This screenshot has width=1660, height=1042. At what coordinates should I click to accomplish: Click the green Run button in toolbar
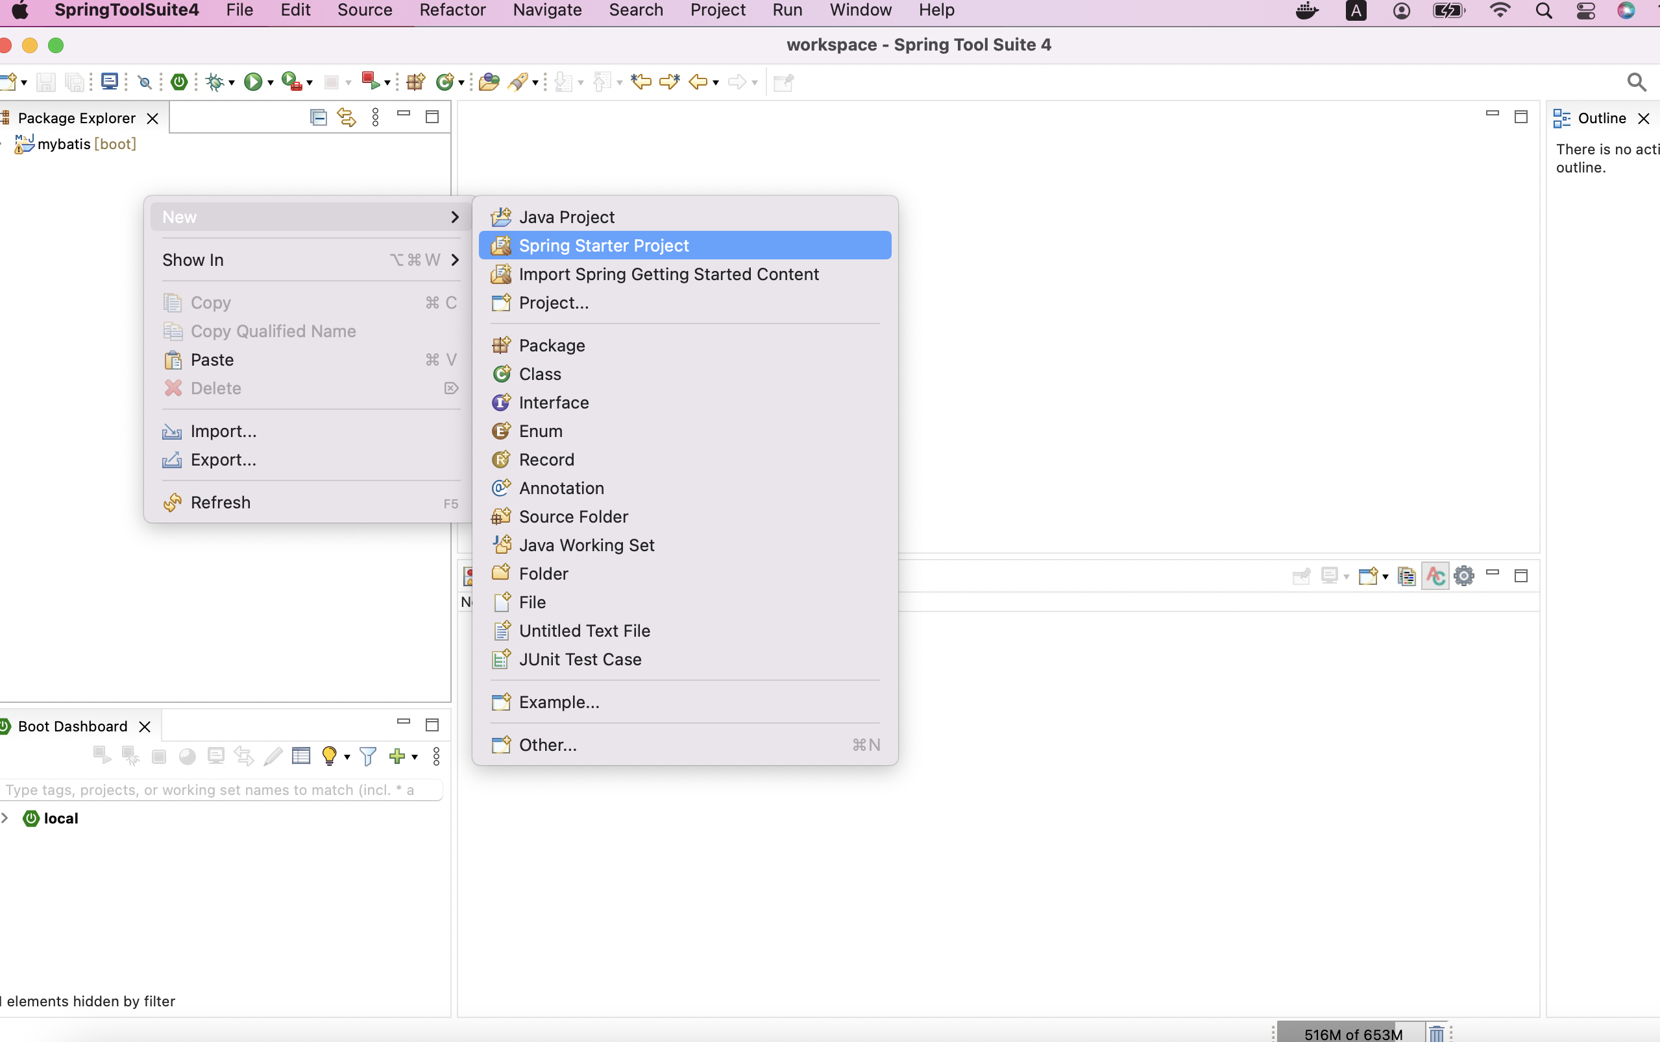pyautogui.click(x=253, y=82)
